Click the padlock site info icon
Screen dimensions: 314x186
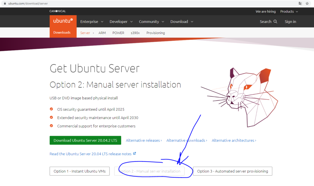5,3
